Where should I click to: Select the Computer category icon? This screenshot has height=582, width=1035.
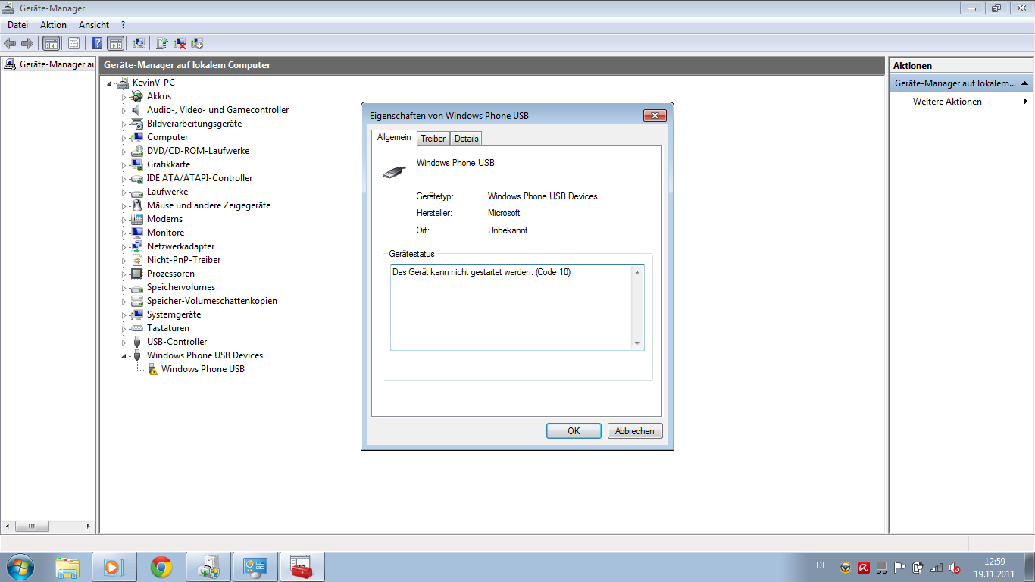136,137
